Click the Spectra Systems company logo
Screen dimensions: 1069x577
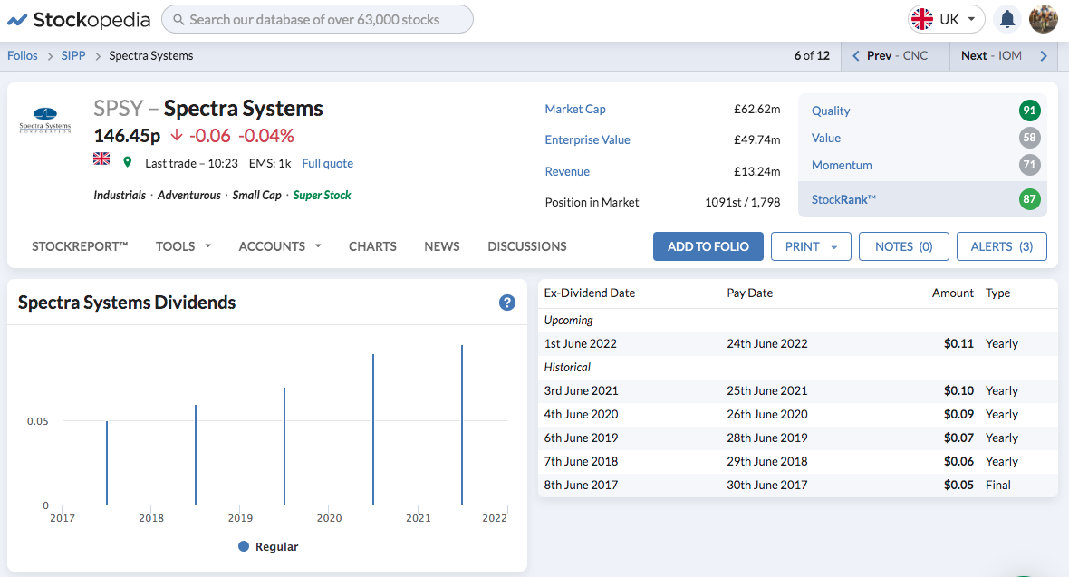pos(45,120)
